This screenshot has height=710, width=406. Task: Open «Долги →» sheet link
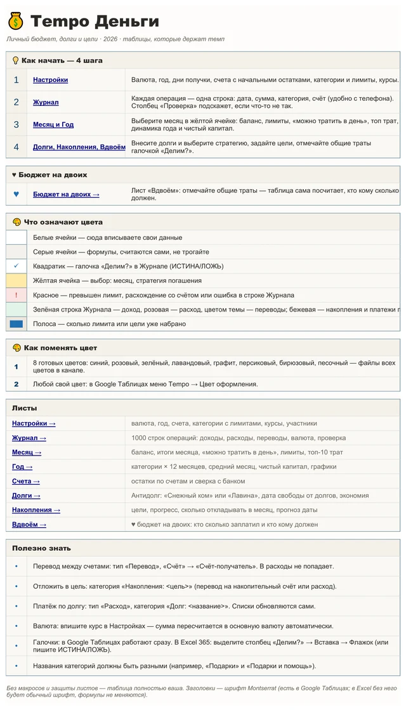point(26,496)
